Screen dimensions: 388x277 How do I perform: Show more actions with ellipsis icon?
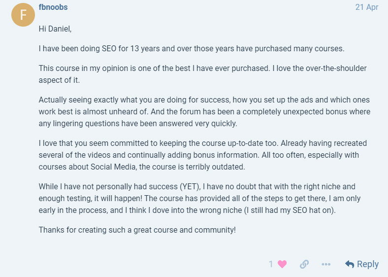coord(326,264)
